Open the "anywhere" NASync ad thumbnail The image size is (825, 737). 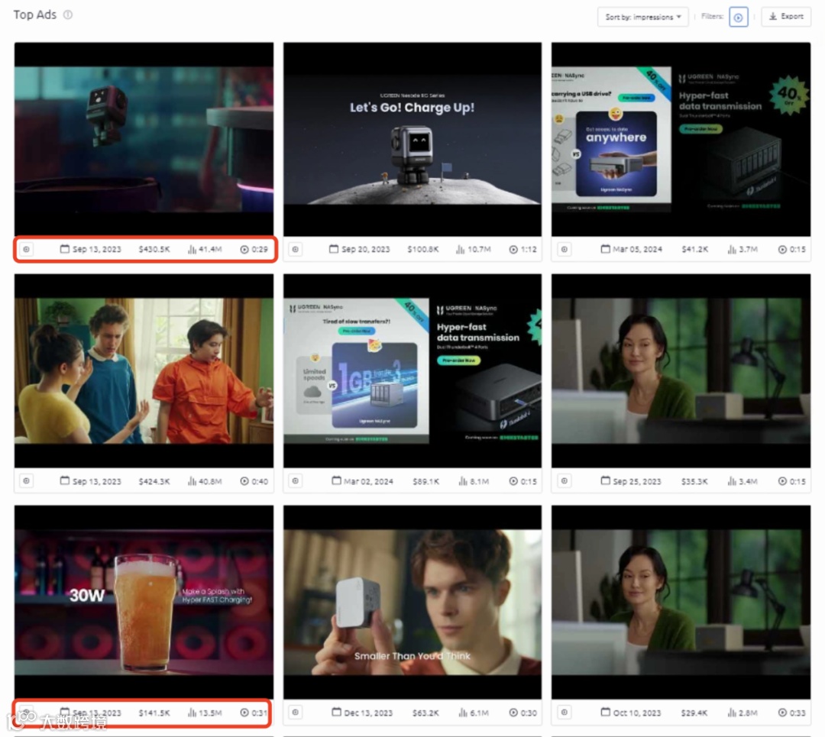pyautogui.click(x=681, y=139)
